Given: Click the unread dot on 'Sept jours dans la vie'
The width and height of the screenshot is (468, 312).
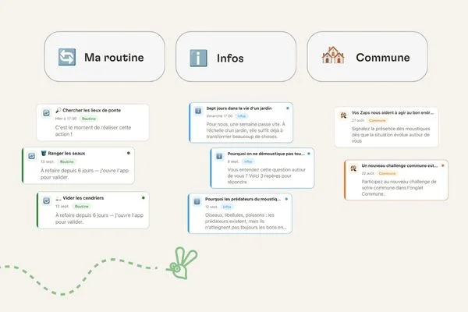Looking at the screenshot, I should [287, 108].
